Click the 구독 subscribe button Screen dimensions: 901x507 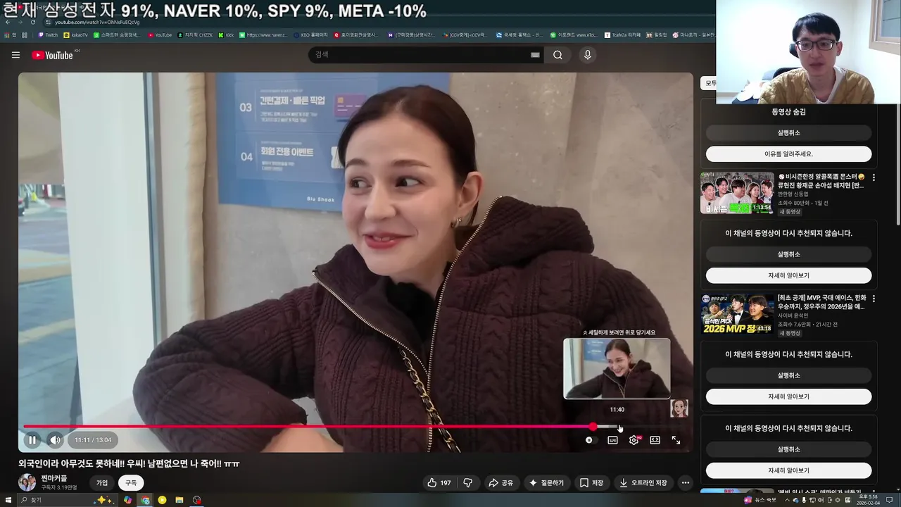click(131, 483)
